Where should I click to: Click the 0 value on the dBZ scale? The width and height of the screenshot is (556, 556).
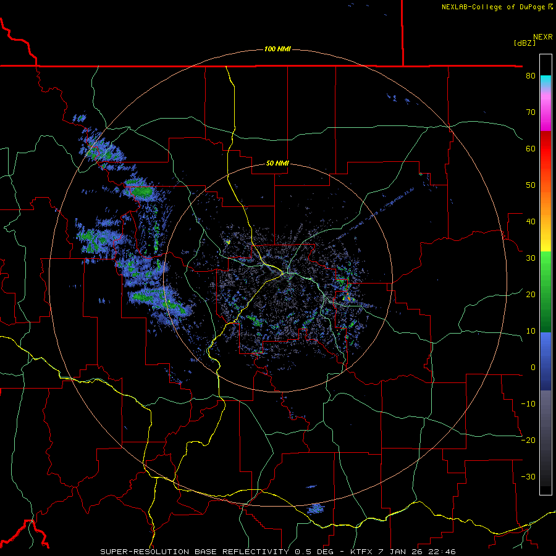click(533, 368)
